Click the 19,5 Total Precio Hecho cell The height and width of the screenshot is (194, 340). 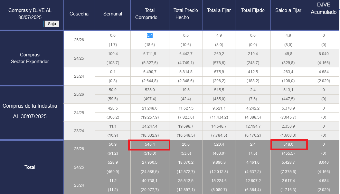point(186,90)
